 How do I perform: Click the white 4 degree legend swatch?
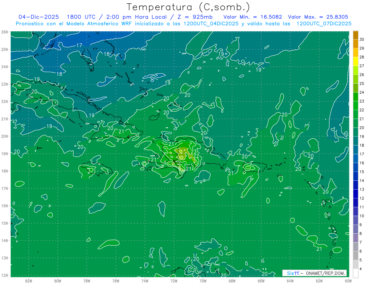(356, 273)
